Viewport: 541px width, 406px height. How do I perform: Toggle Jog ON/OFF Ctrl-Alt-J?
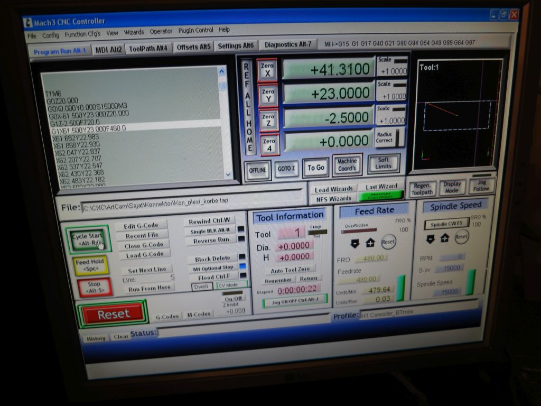click(295, 301)
